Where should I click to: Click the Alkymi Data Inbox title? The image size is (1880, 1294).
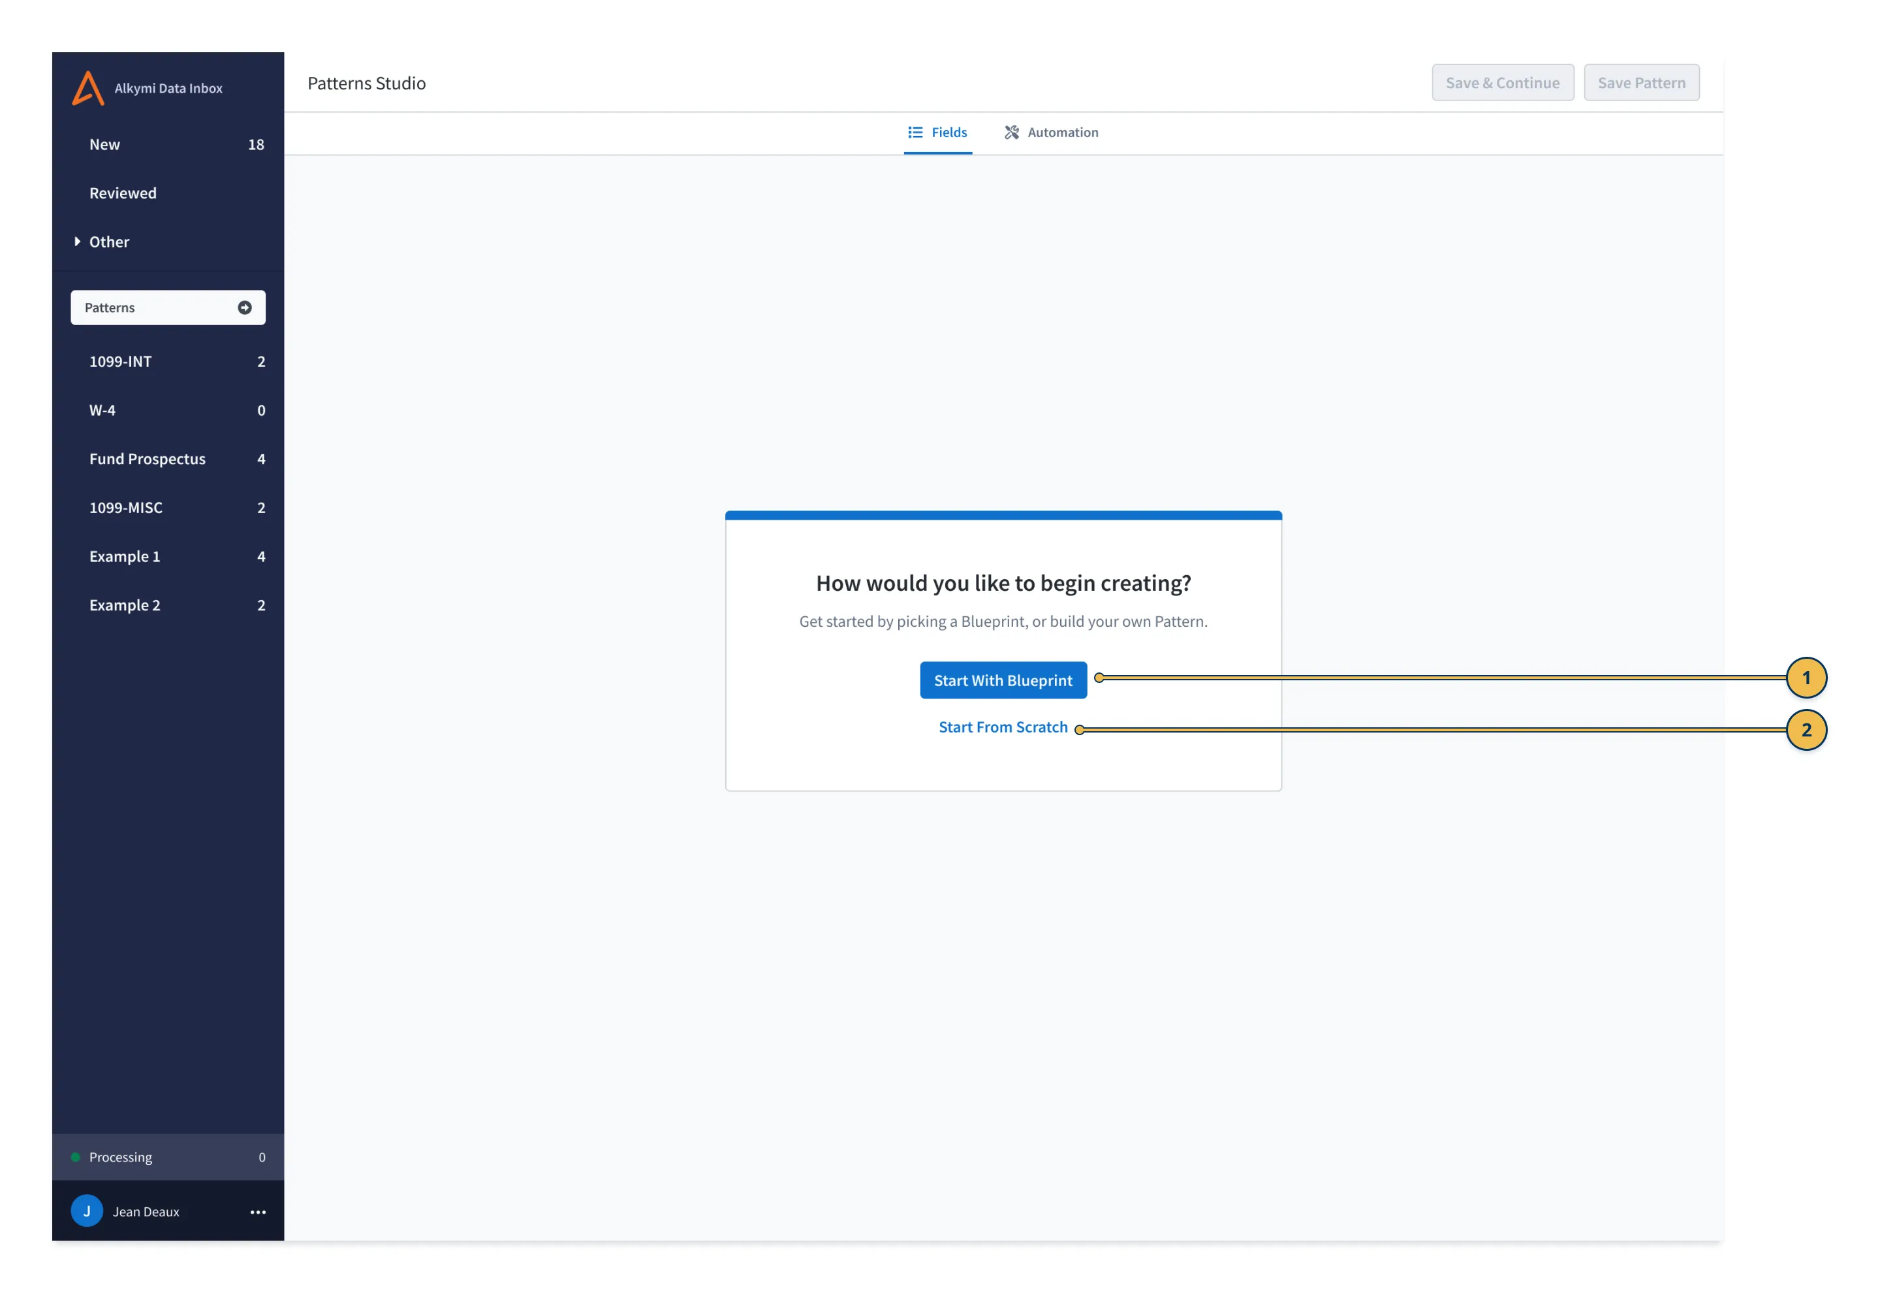tap(168, 88)
